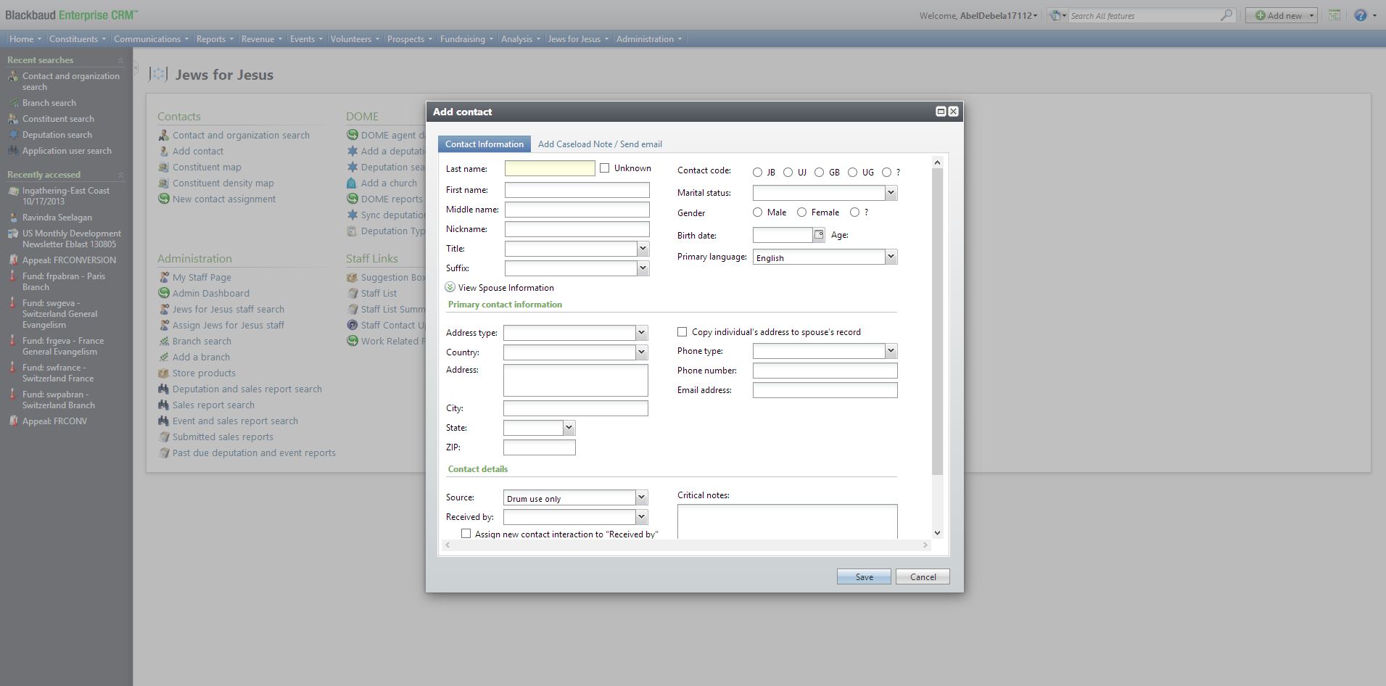Click the dialog vertical scrollbar down arrow
This screenshot has width=1386, height=686.
[x=937, y=533]
